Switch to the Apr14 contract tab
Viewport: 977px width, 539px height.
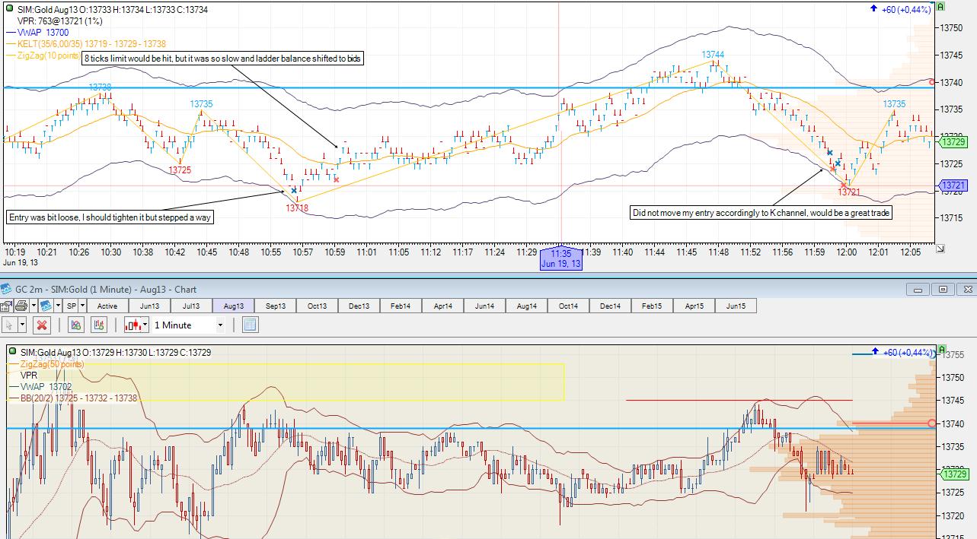[x=442, y=306]
